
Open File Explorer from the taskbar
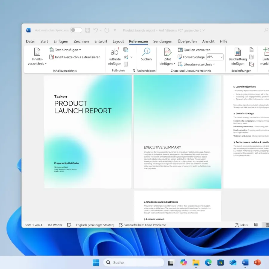(x=196, y=262)
